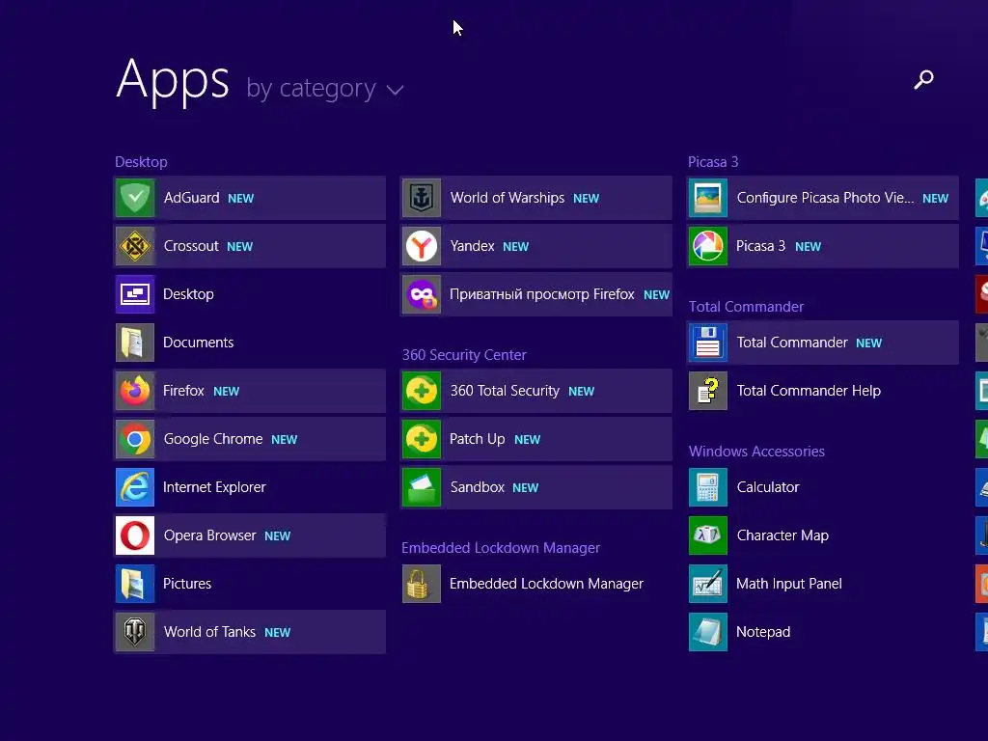Click the 'Notepad' label

tap(763, 632)
